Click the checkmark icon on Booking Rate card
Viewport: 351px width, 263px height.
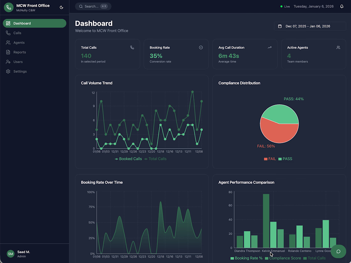tap(201, 47)
